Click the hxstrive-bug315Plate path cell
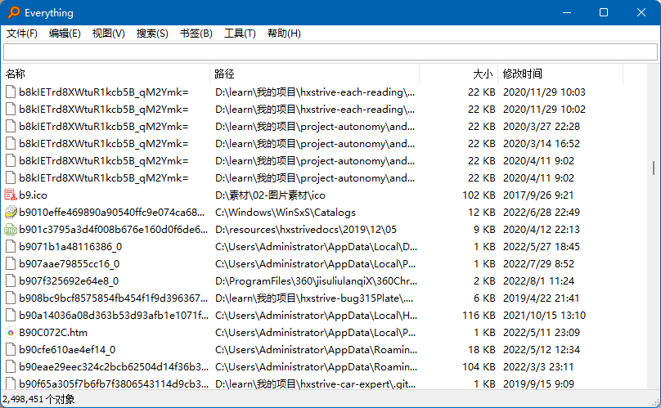Viewport: 661px width, 408px height. [x=314, y=298]
